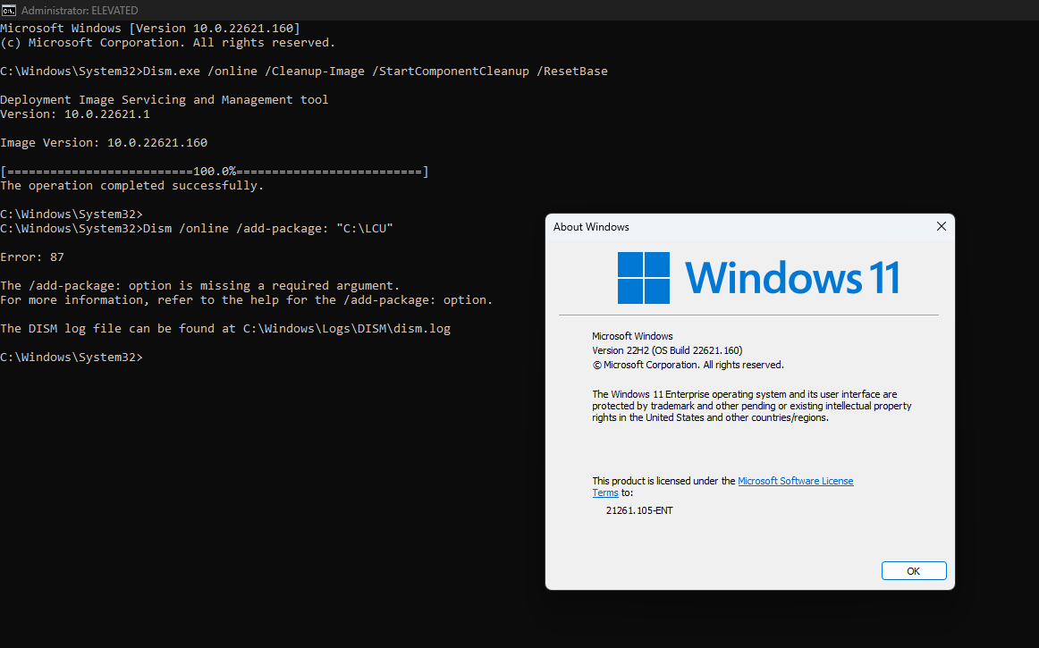Click the Windows 11 Enterprise description paragraph
Image resolution: width=1039 pixels, height=648 pixels.
(x=751, y=406)
